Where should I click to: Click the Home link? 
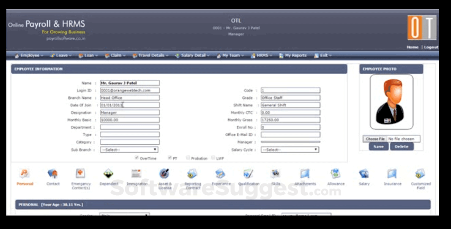pos(413,47)
